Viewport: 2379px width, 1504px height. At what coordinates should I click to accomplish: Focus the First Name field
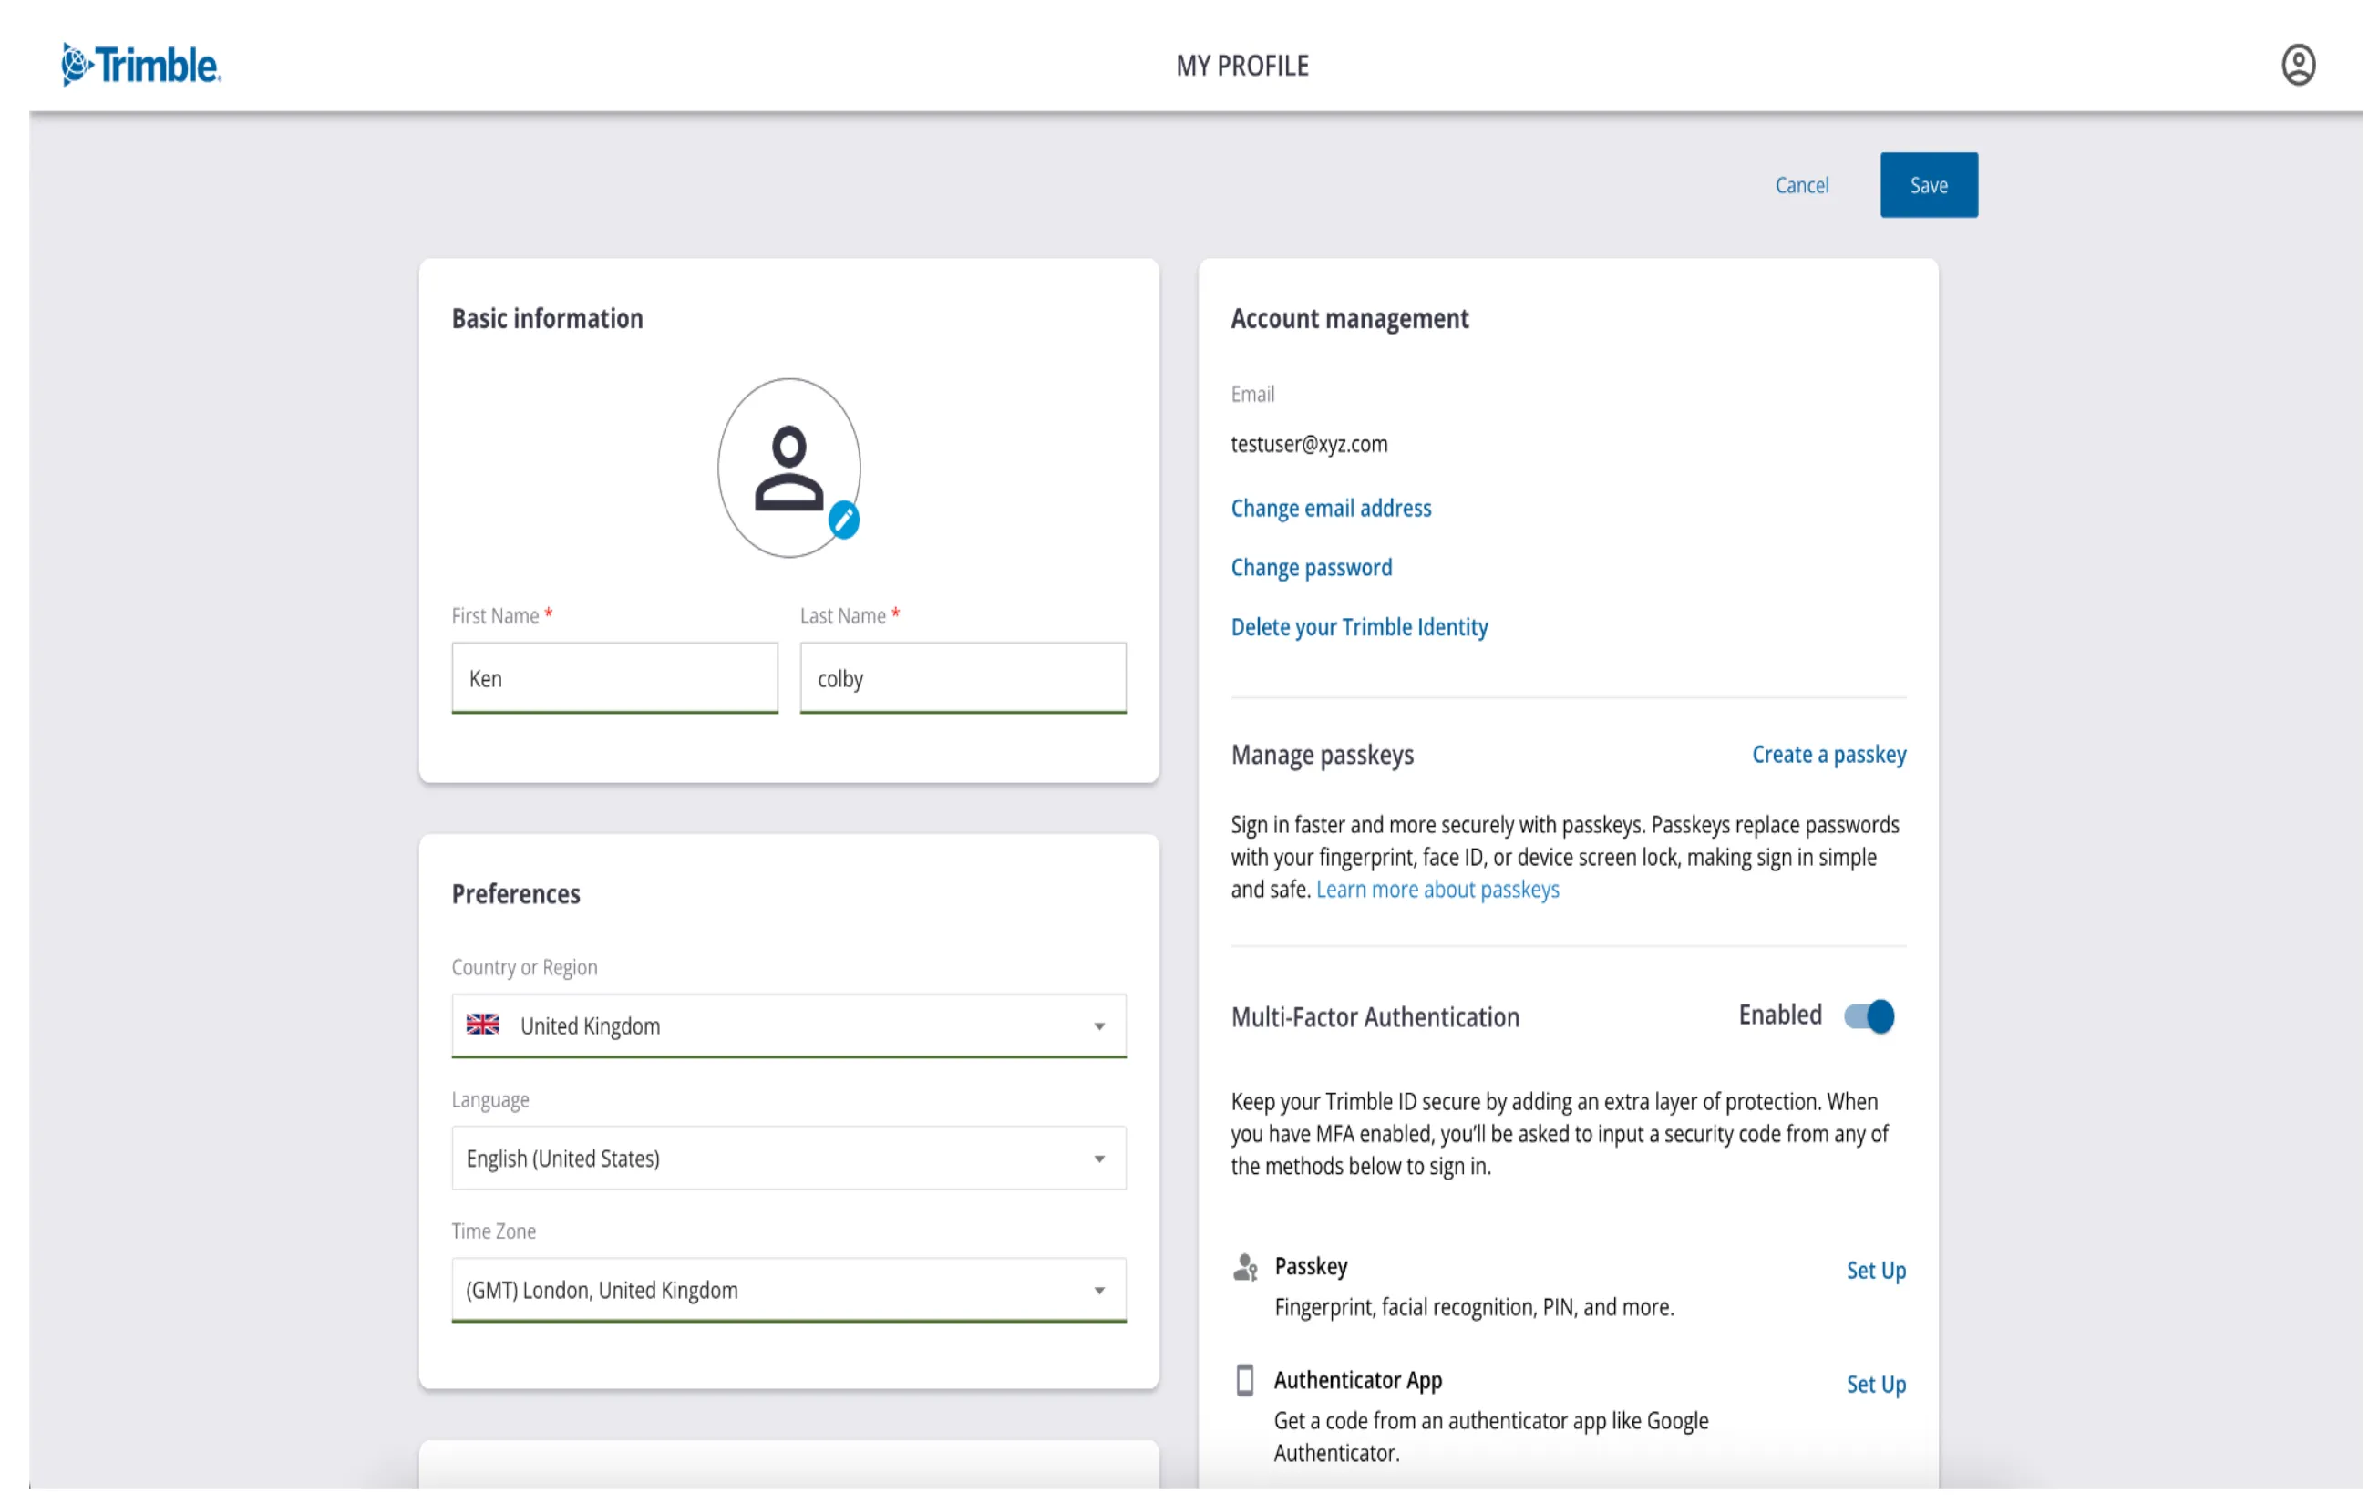click(614, 678)
